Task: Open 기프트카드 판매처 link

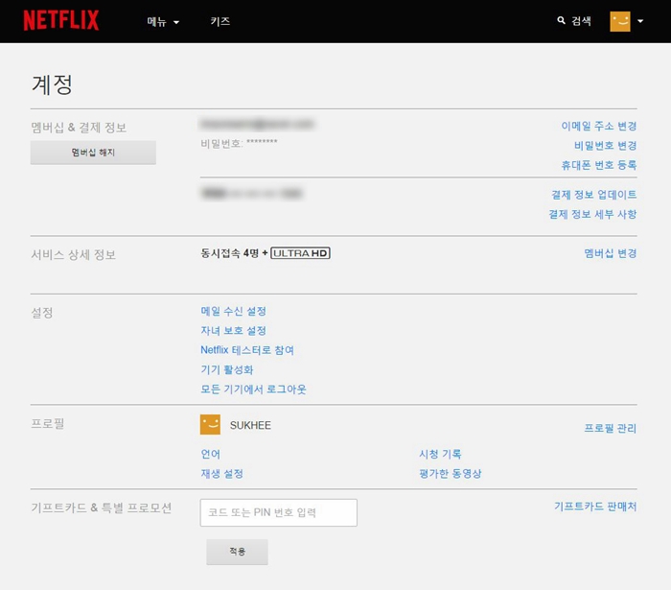Action: pyautogui.click(x=594, y=506)
